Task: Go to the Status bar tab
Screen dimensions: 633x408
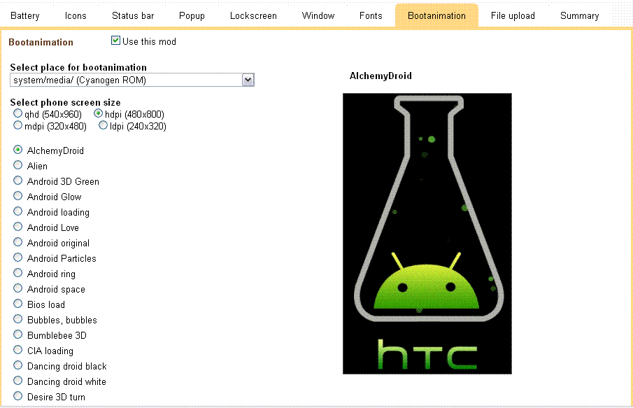Action: click(x=133, y=16)
